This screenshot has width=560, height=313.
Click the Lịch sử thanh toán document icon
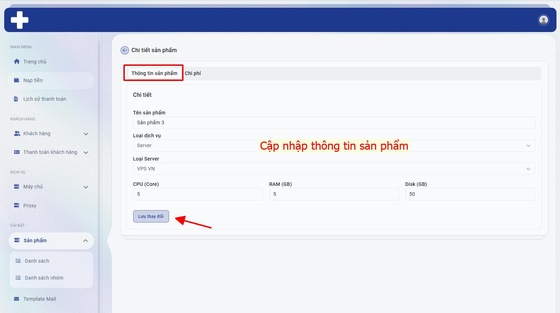[x=16, y=99]
